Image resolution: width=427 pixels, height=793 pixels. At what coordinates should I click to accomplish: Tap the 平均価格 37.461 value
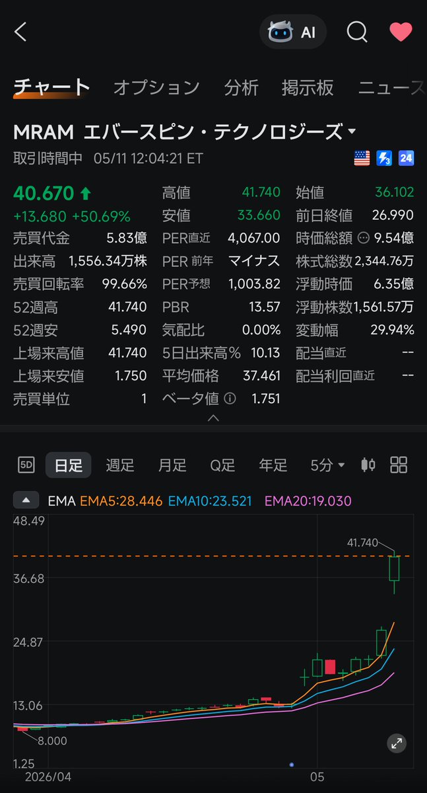tap(261, 375)
